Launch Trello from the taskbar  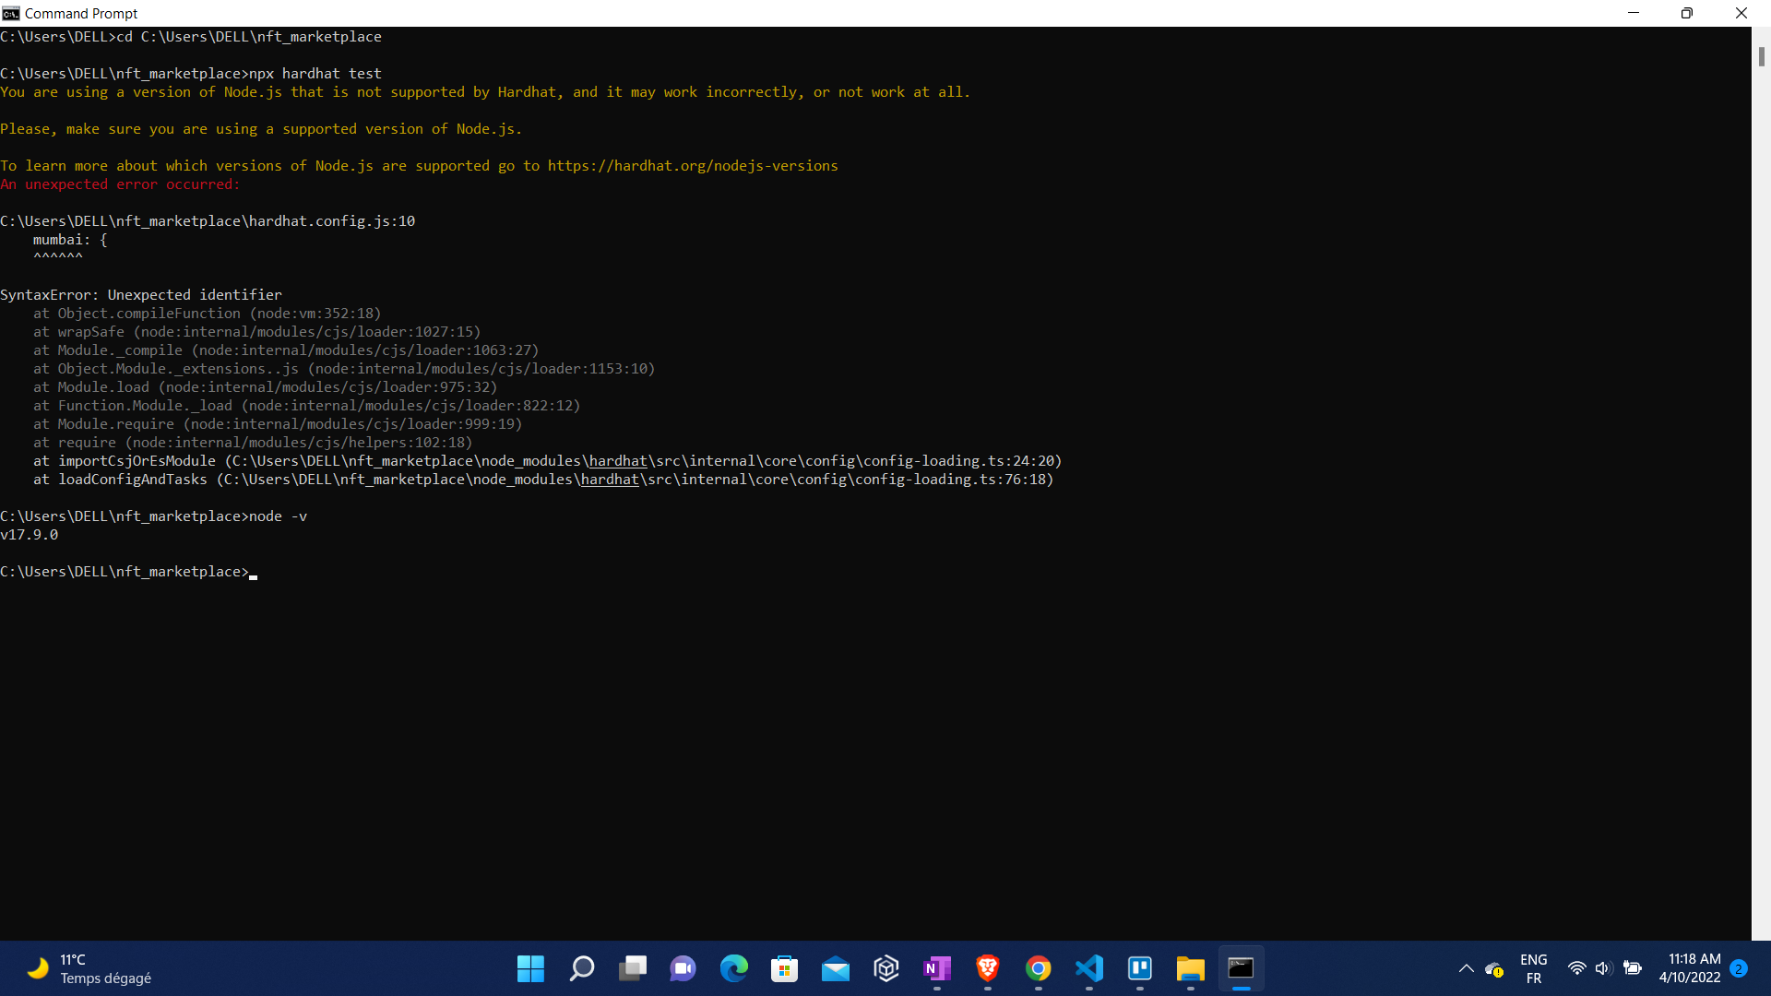tap(1139, 968)
